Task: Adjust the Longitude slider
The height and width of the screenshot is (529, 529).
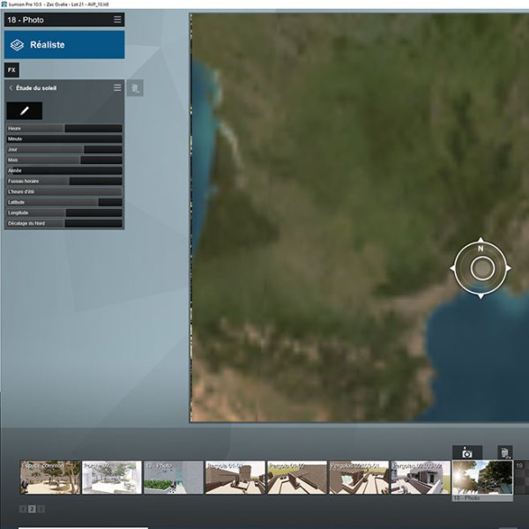Action: (64, 212)
